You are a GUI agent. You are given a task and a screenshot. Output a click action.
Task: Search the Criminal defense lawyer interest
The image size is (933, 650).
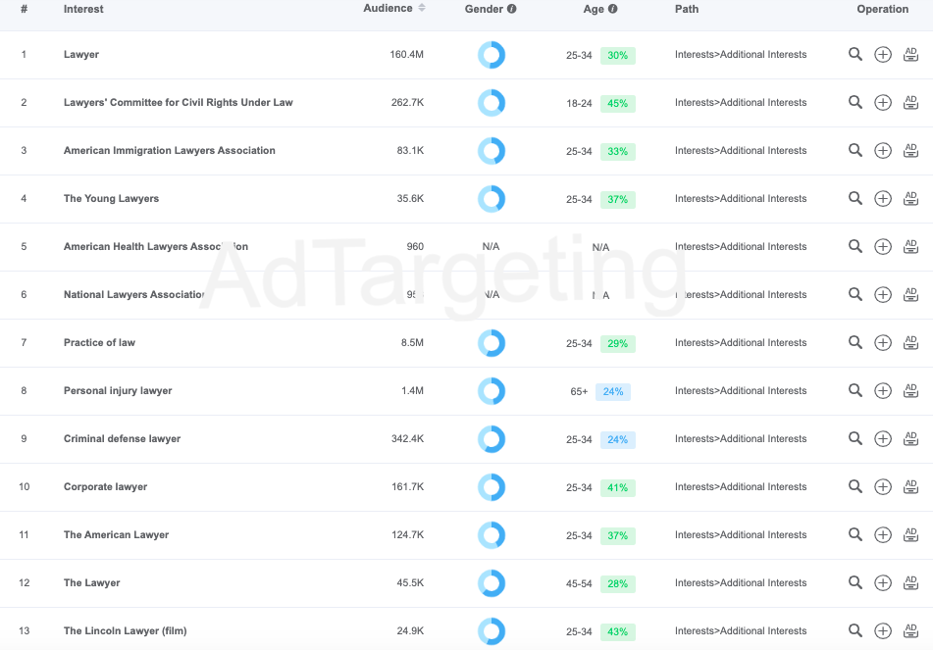point(855,439)
